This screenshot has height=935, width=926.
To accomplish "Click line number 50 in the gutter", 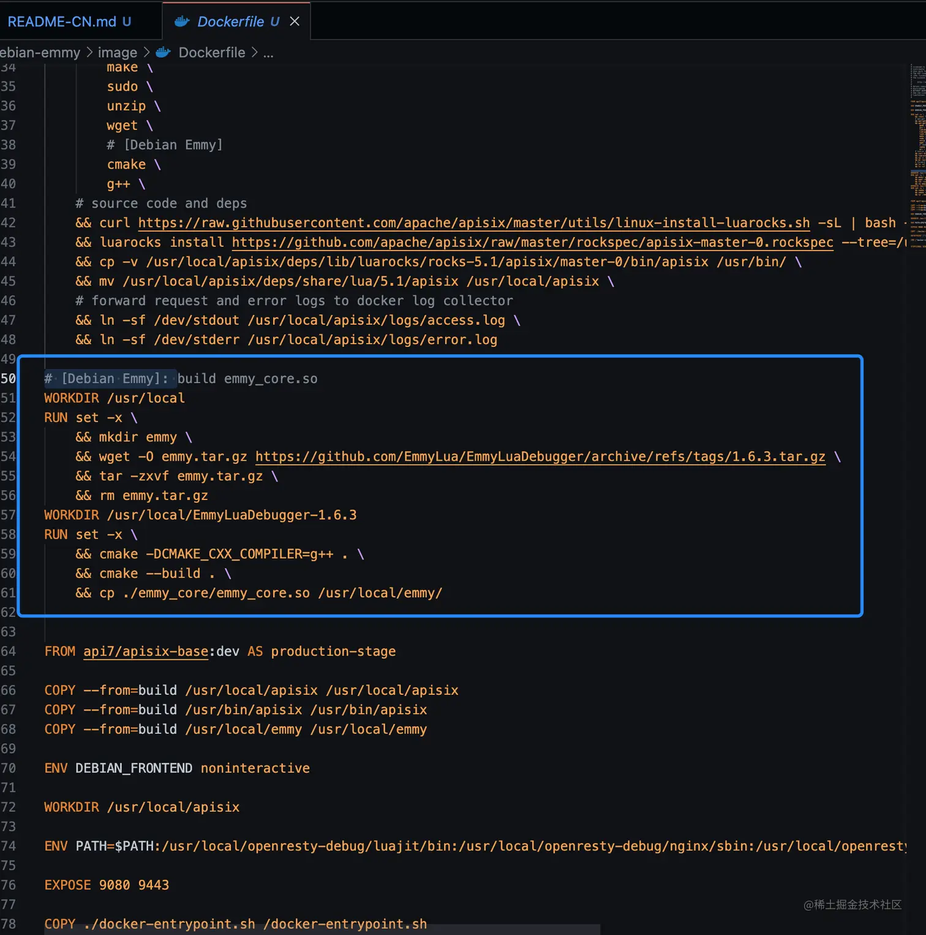I will (9, 378).
